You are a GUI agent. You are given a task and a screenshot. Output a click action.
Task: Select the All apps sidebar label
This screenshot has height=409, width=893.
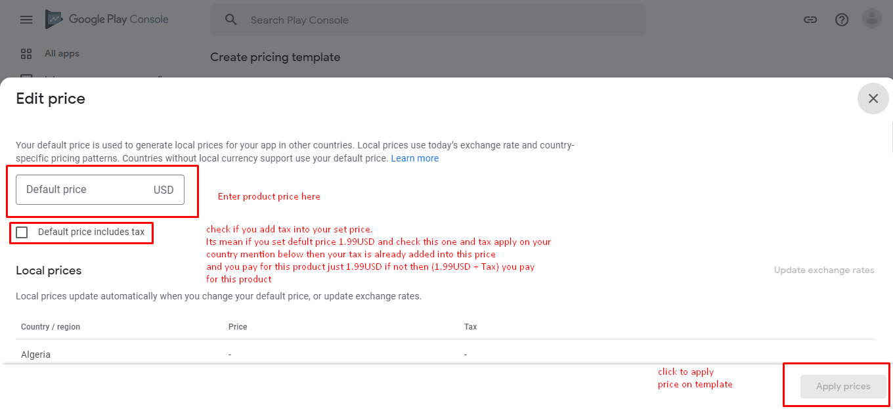(x=62, y=54)
